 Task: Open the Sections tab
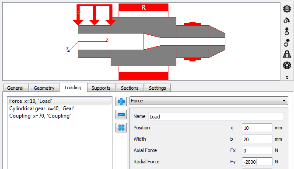coord(130,88)
